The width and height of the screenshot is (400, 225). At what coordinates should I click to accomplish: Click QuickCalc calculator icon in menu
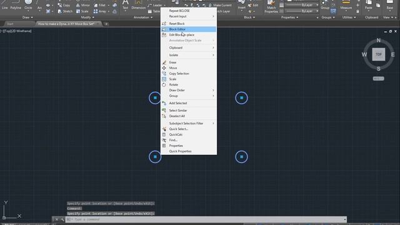pyautogui.click(x=164, y=135)
